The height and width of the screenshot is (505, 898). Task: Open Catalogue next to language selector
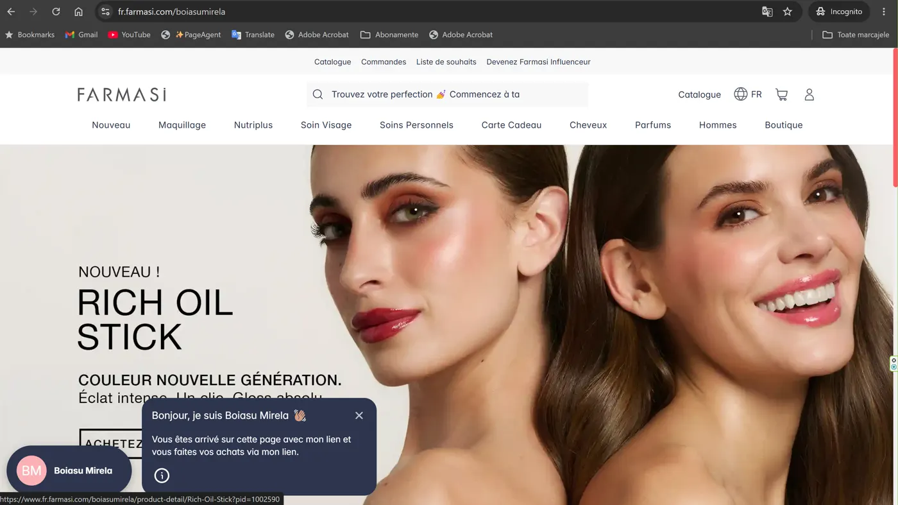tap(699, 94)
